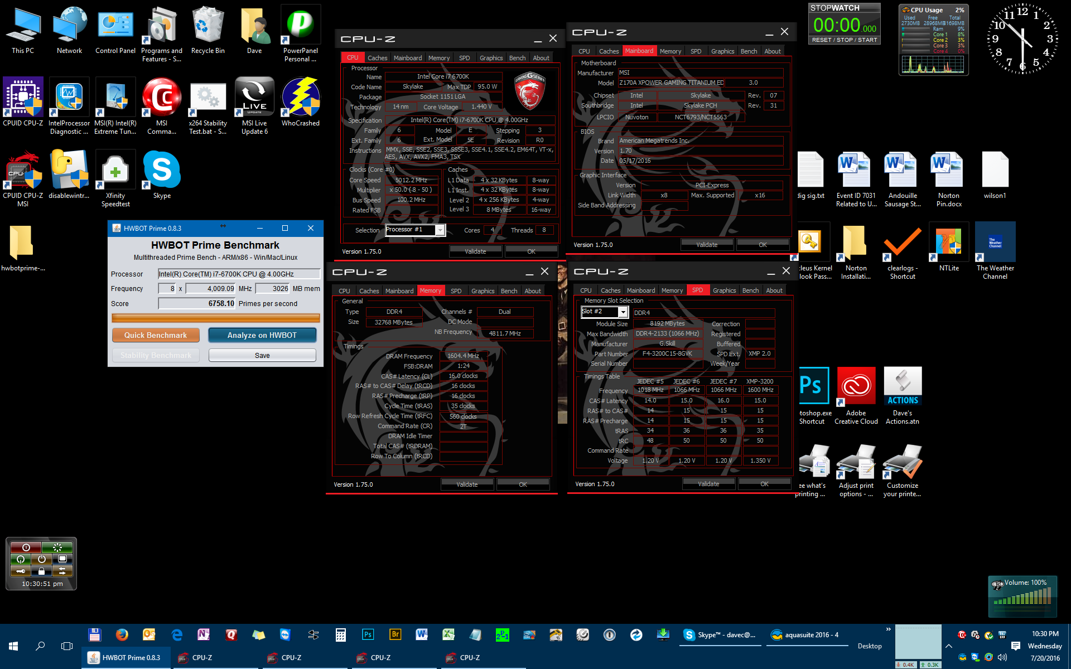The height and width of the screenshot is (669, 1071).
Task: Open the Excel taskbar icon
Action: [449, 634]
